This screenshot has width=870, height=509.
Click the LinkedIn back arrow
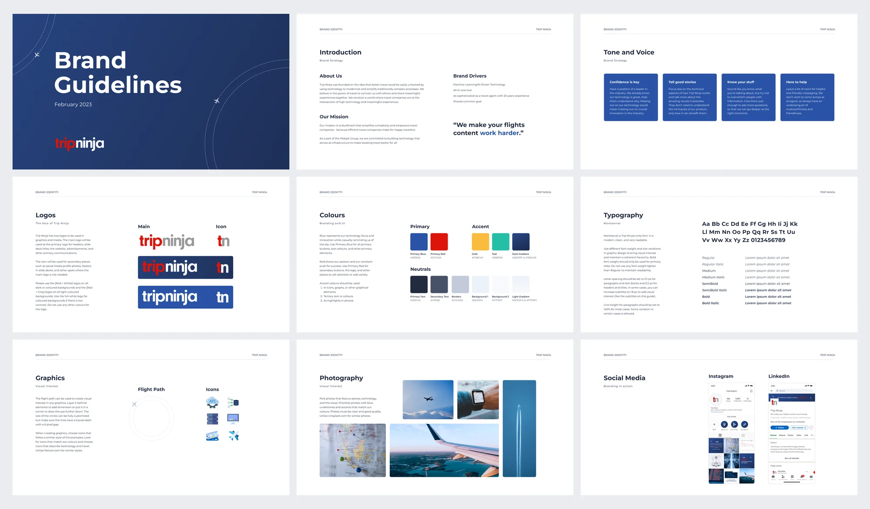(772, 391)
